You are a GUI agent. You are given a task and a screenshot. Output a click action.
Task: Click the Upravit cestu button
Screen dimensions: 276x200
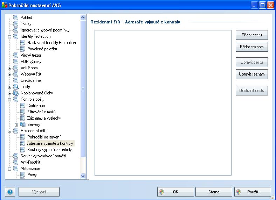click(x=252, y=62)
